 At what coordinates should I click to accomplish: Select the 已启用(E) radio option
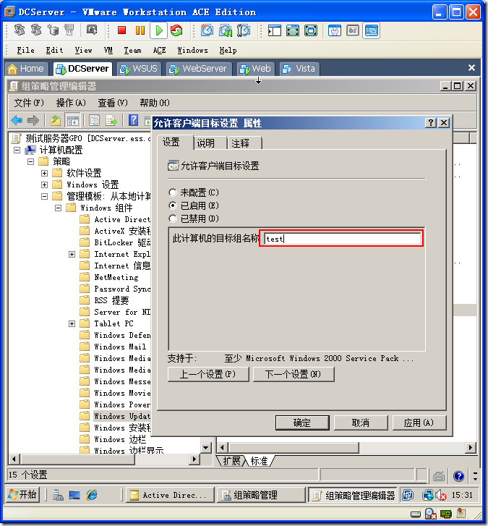[x=173, y=205]
